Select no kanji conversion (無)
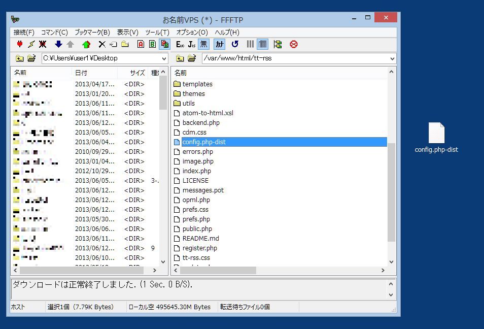The height and width of the screenshot is (329, 484). (x=204, y=44)
